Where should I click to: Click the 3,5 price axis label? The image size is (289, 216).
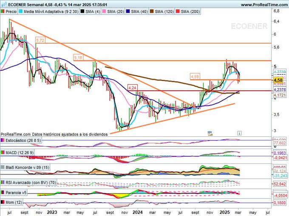pyautogui.click(x=276, y=114)
